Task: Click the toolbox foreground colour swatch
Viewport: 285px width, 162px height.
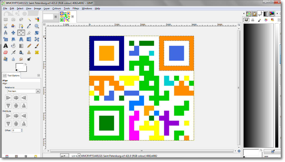Action: [x=19, y=66]
